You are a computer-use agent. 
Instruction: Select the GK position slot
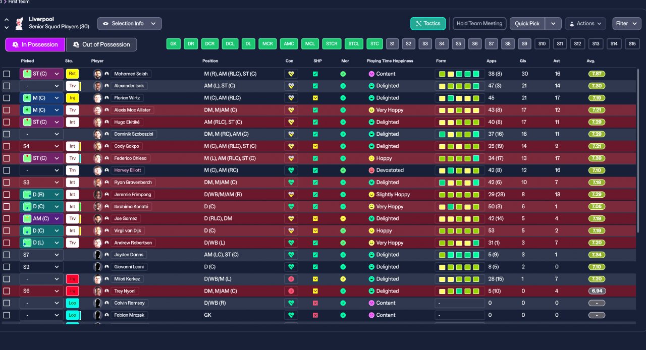(174, 44)
